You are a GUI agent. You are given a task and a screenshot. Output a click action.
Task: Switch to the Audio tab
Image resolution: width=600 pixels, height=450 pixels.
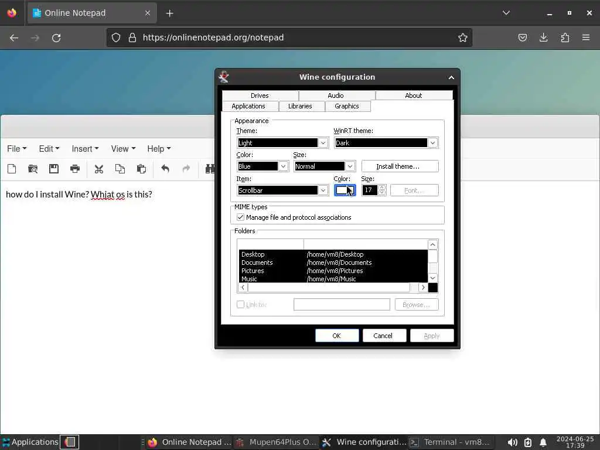click(x=336, y=96)
